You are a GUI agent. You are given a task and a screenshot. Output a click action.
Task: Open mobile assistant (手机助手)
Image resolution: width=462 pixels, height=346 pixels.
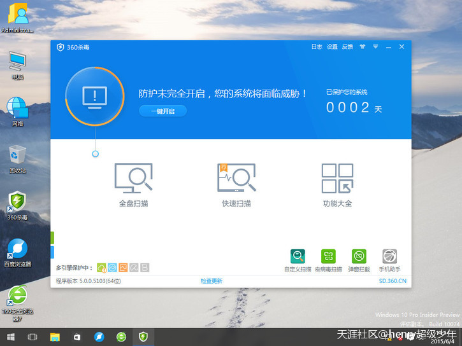389,261
